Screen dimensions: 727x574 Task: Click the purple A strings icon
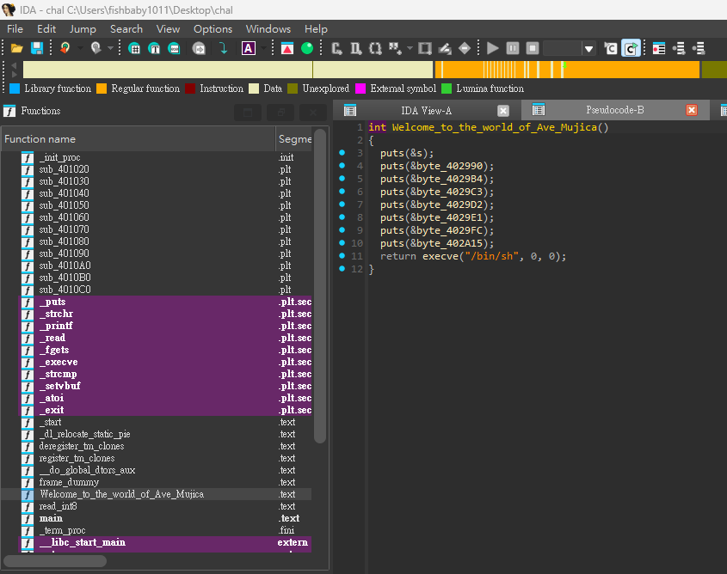coord(249,48)
